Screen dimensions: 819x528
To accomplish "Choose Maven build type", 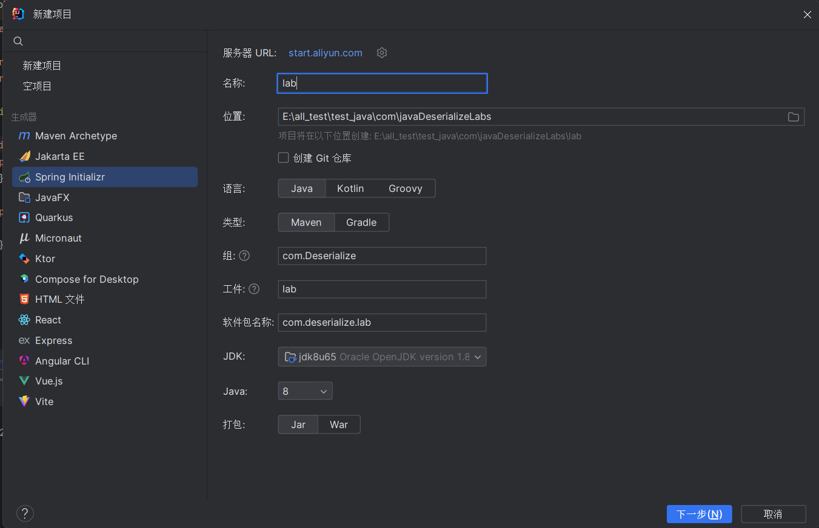I will (306, 222).
